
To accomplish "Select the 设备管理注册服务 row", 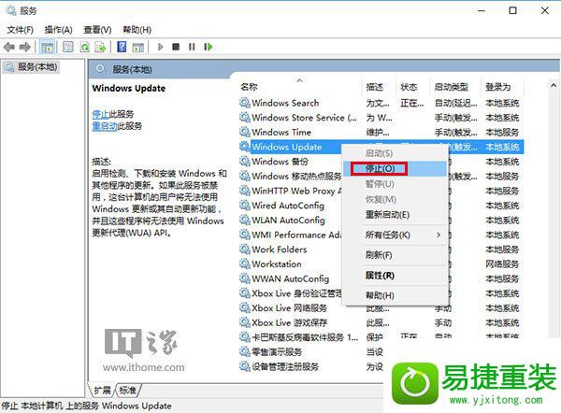I will coord(311,367).
